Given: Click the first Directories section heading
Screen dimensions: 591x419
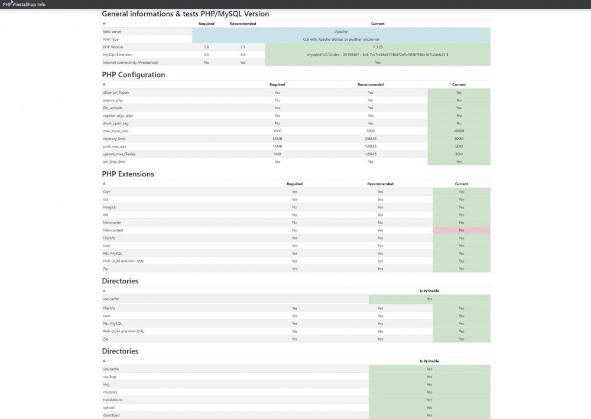Looking at the screenshot, I should click(x=120, y=281).
